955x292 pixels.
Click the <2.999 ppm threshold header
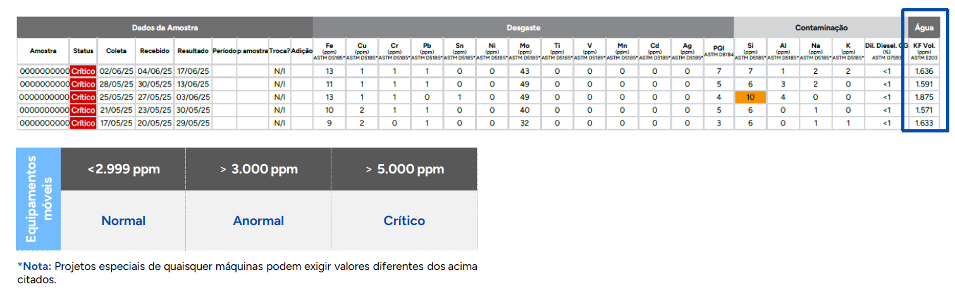click(x=123, y=169)
